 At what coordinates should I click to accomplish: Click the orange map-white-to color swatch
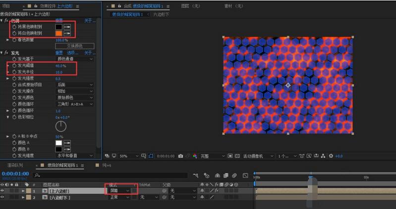pos(59,33)
